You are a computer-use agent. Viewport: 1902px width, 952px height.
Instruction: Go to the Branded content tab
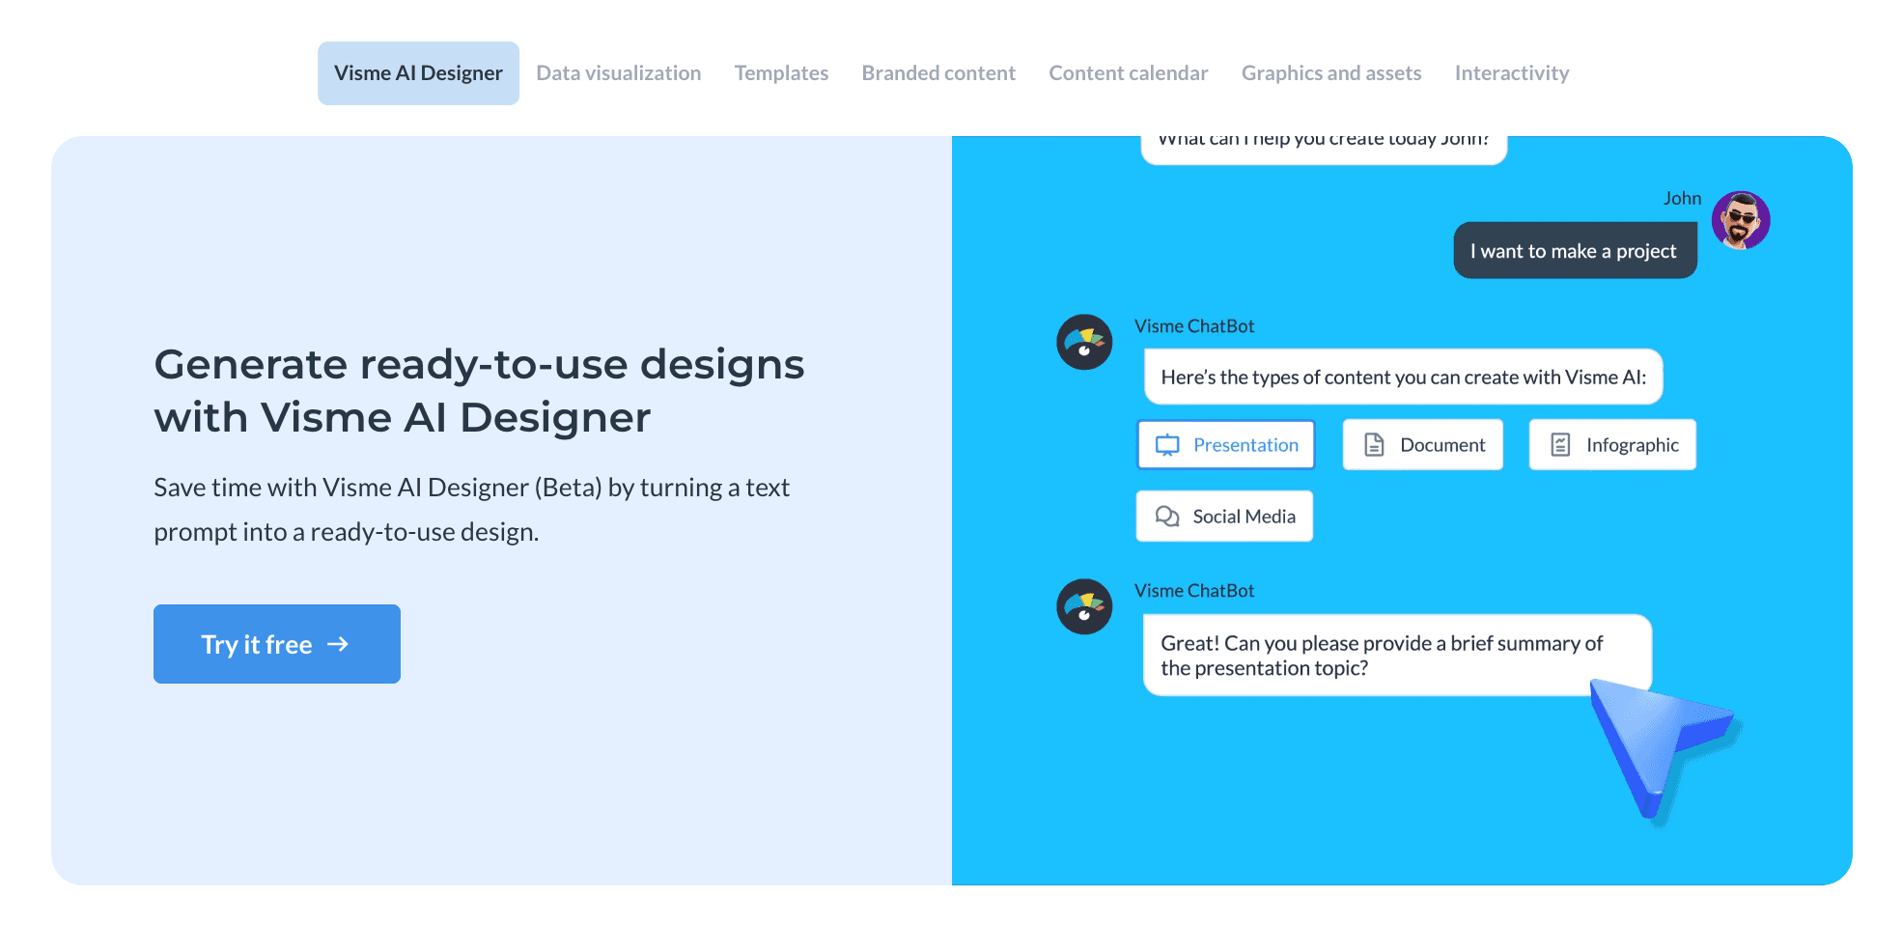tap(938, 73)
